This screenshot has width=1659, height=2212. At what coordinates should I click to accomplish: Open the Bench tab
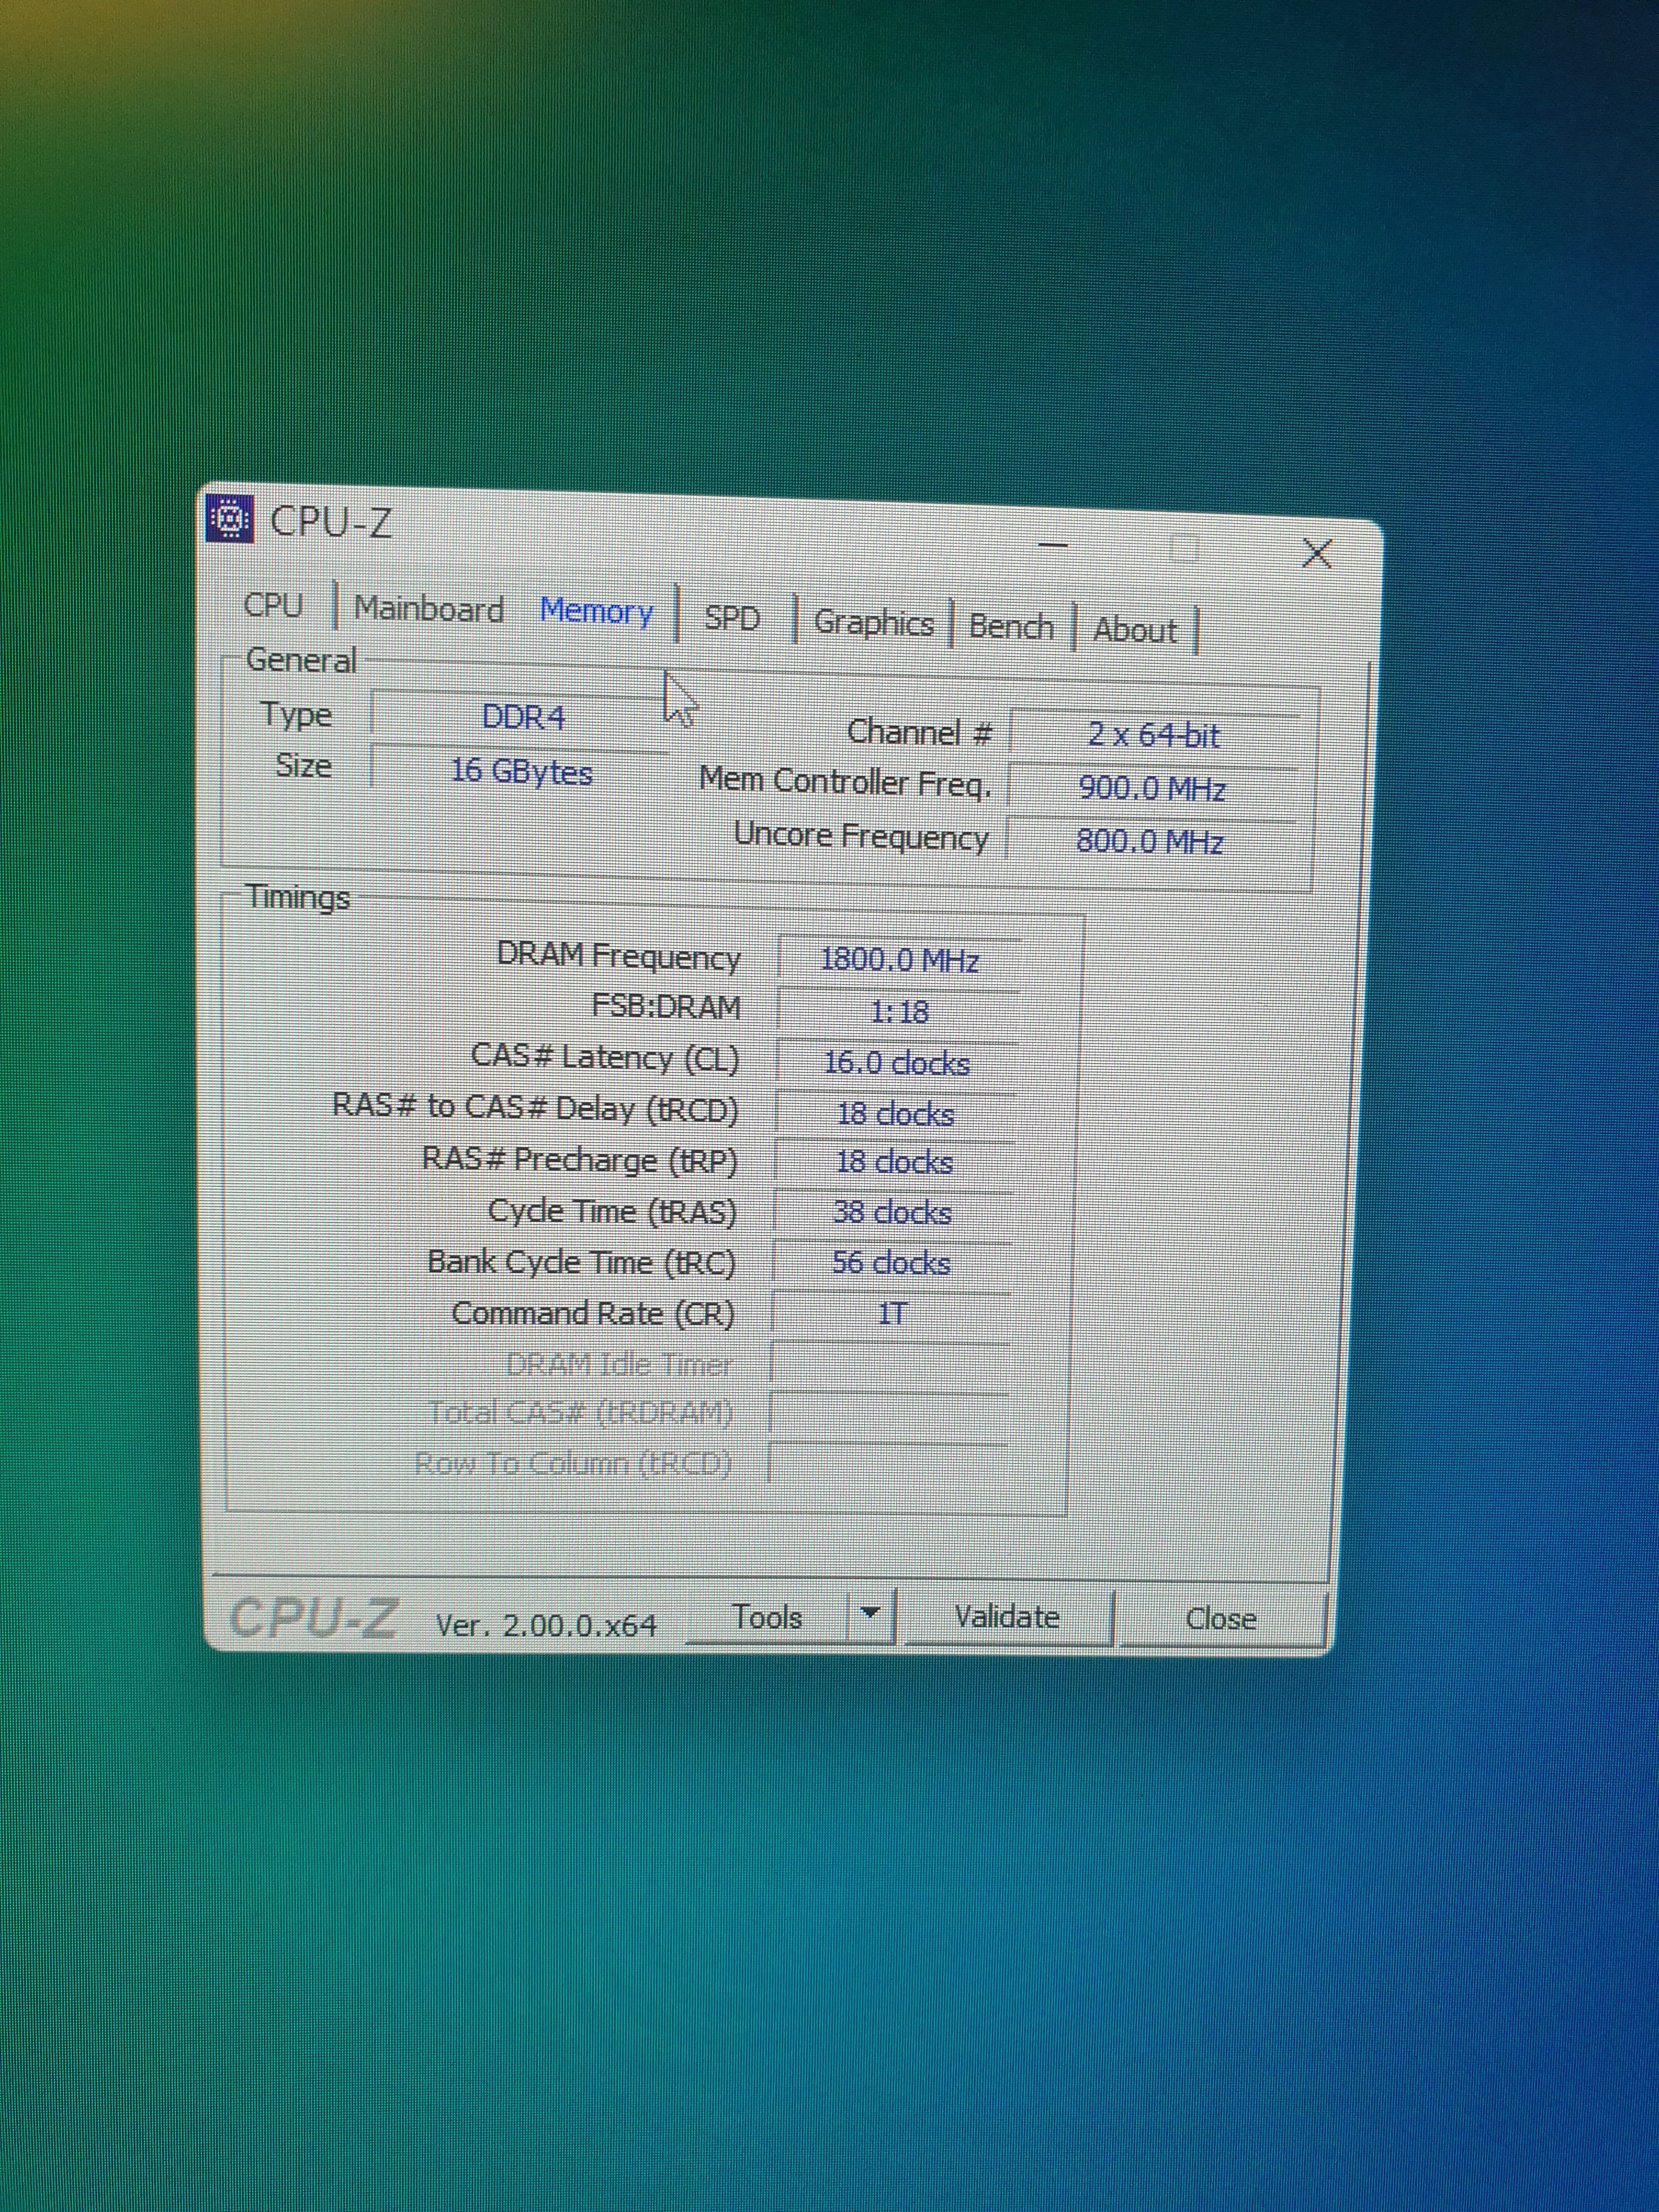[1011, 627]
